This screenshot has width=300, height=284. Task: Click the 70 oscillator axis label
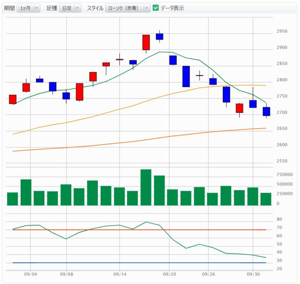click(279, 228)
